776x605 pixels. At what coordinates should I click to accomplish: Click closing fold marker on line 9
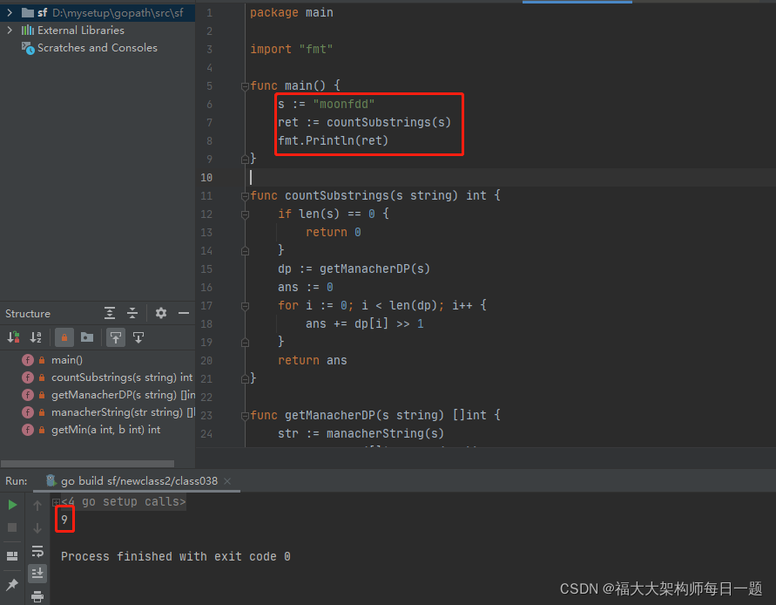click(x=245, y=160)
